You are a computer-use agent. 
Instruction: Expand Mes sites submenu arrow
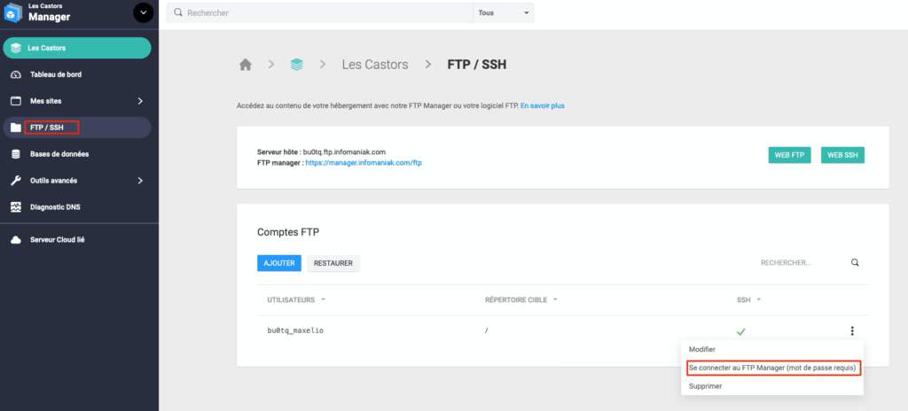(x=140, y=101)
